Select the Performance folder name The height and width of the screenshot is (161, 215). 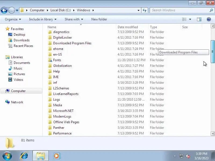62,133
